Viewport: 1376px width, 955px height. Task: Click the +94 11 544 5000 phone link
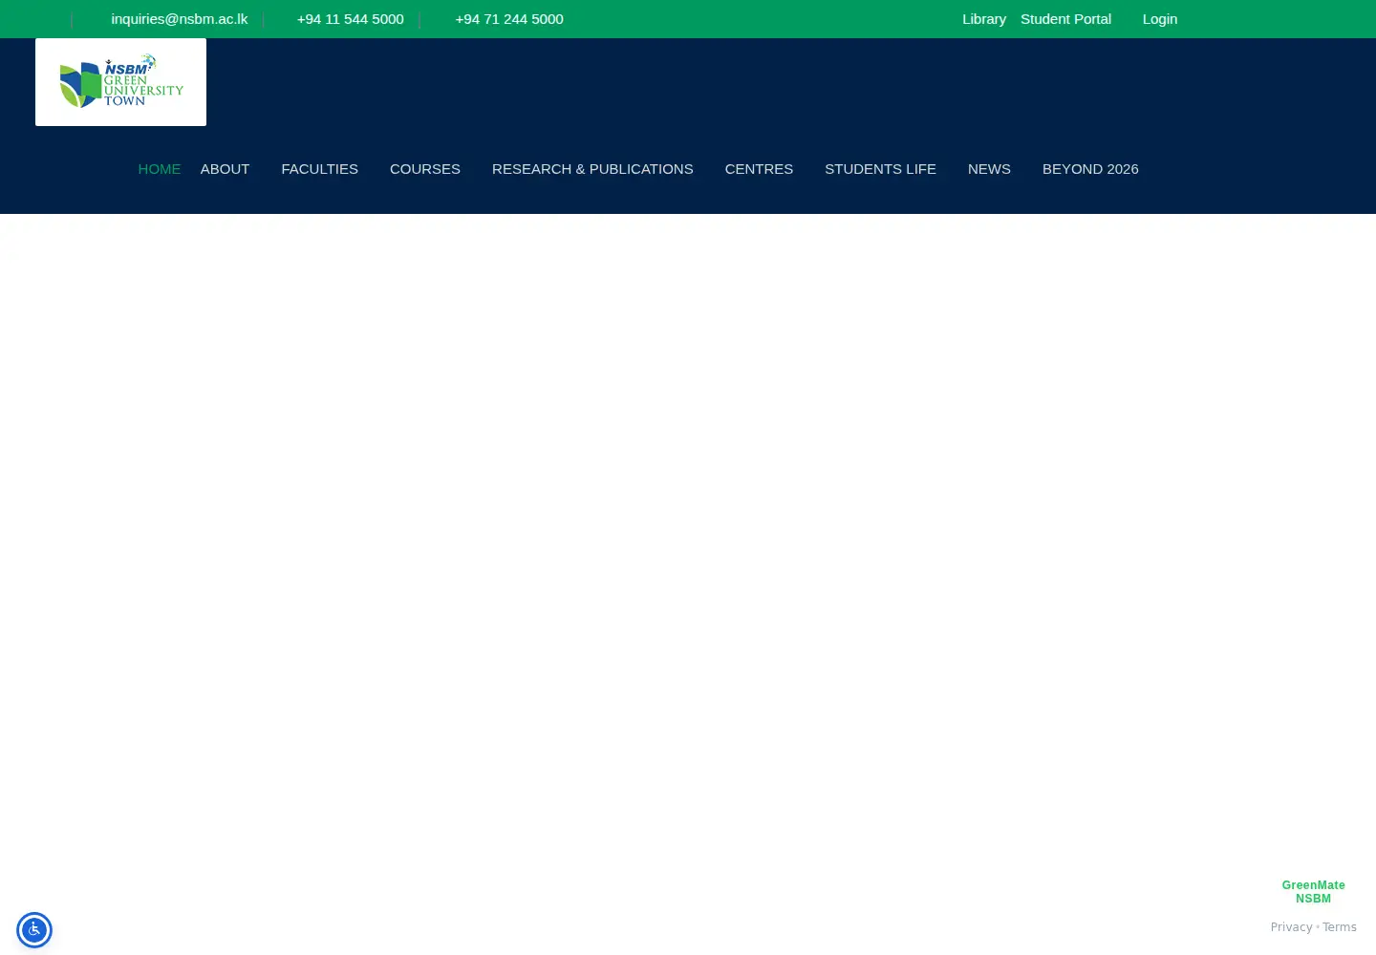pyautogui.click(x=350, y=19)
